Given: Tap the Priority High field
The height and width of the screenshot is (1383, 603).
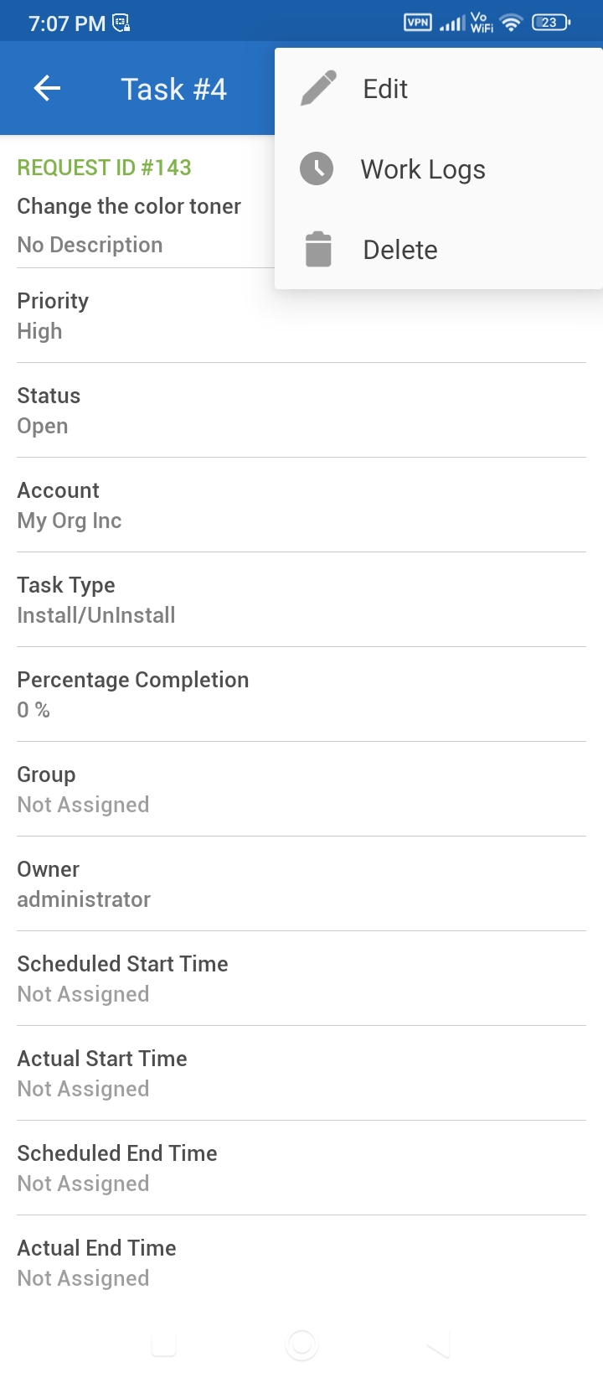Looking at the screenshot, I should click(301, 316).
